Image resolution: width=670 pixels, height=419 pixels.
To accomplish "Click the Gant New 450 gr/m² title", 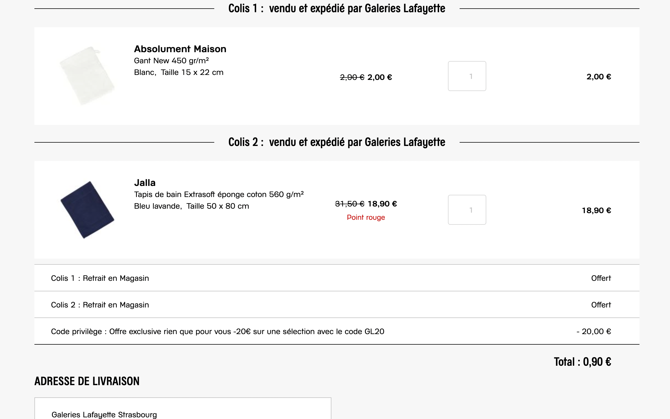I will [x=171, y=60].
